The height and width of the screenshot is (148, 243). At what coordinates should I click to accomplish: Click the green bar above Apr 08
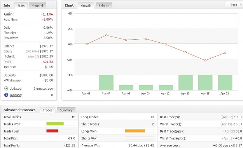click(126, 88)
